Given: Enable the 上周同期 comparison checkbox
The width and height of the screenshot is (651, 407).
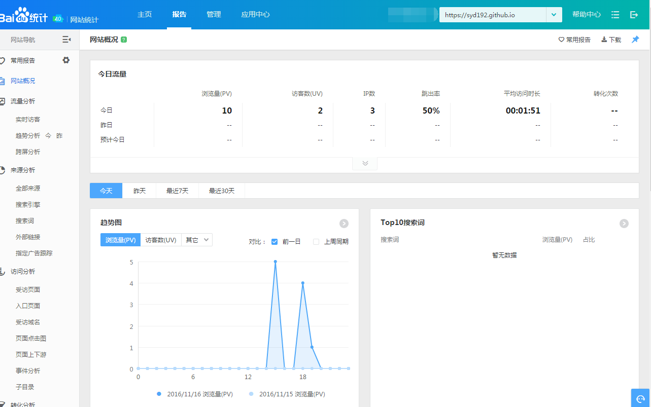Looking at the screenshot, I should pos(316,242).
